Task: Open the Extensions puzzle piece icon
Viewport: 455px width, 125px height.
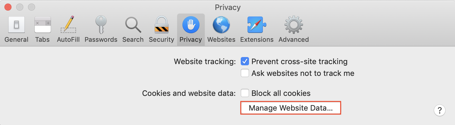Action: 257,25
